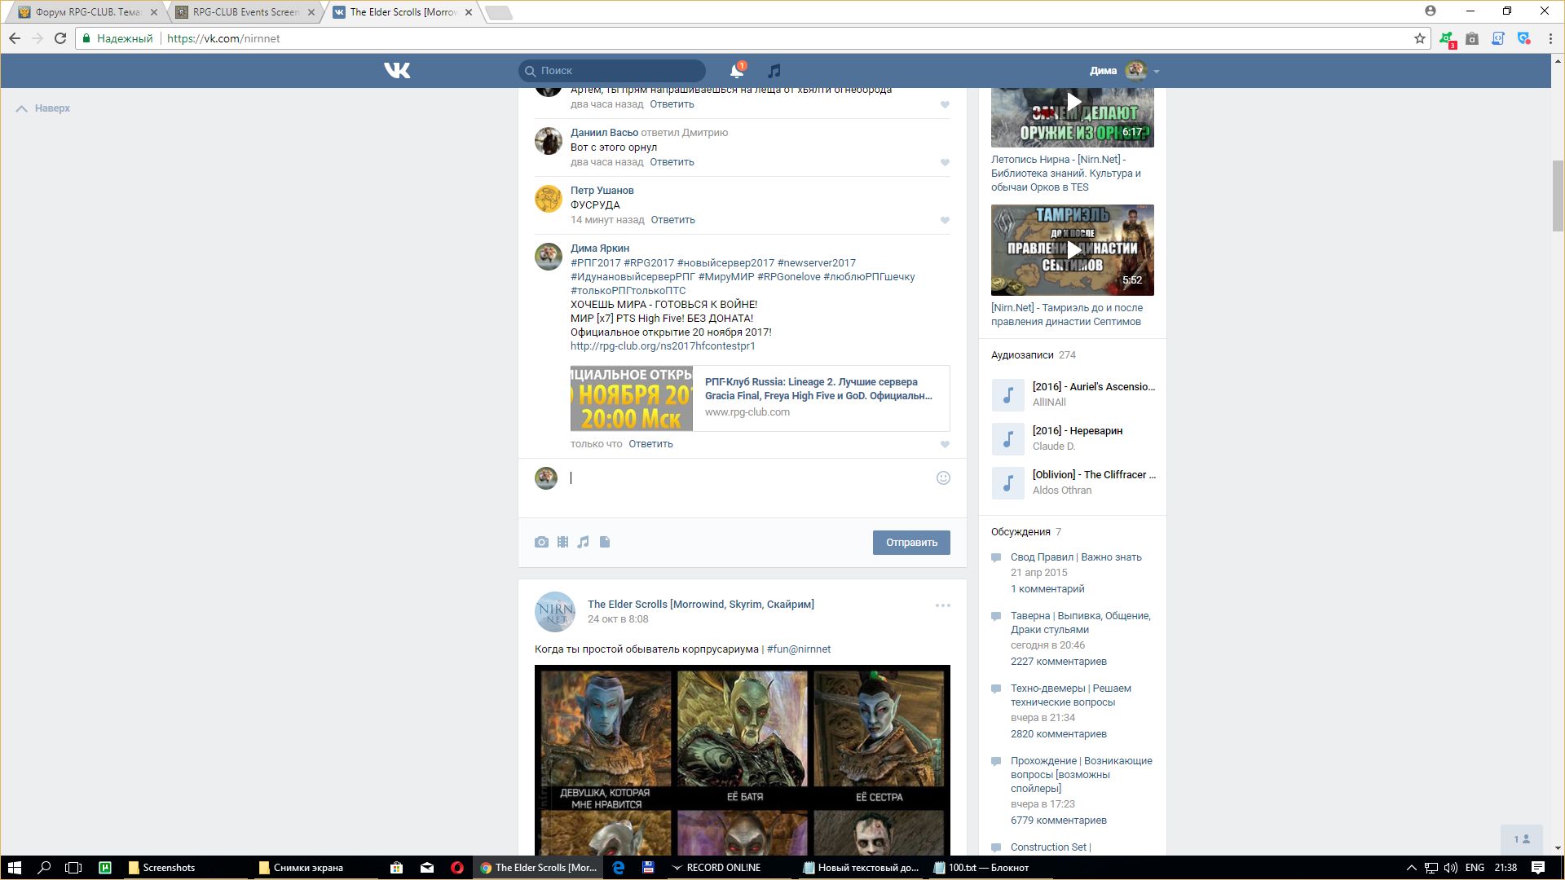This screenshot has height=880, width=1565.
Task: Click the Отправить send button
Action: 911,543
